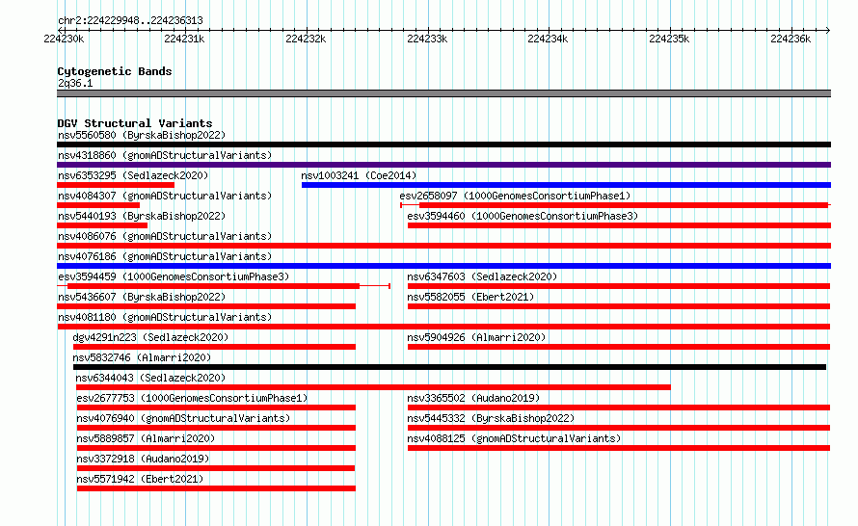The width and height of the screenshot is (858, 526).
Task: Select red bar under esv3594460
Action: (620, 225)
